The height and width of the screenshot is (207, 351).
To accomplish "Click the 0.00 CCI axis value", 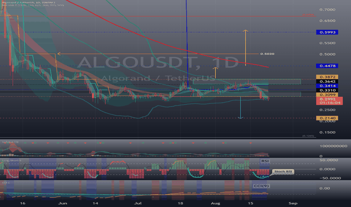I will pyautogui.click(x=324, y=189).
